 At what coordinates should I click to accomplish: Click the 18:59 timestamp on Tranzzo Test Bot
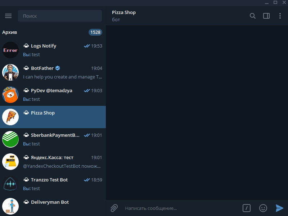(x=96, y=180)
